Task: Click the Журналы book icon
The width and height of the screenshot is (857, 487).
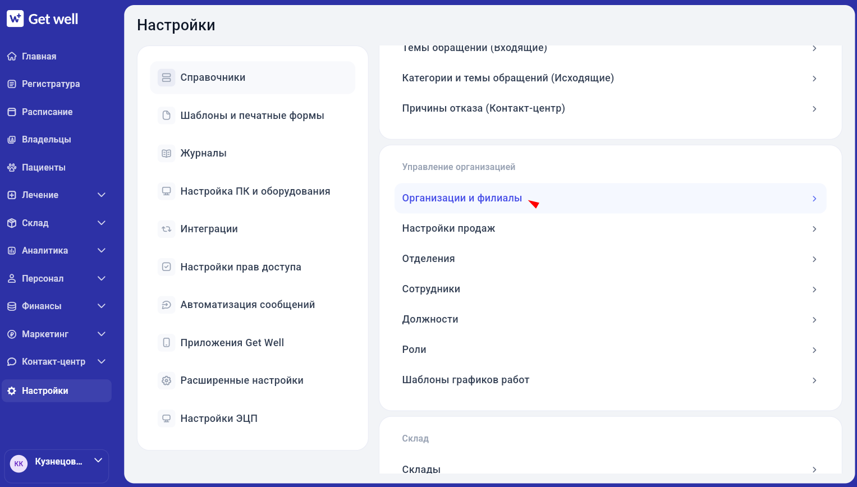Action: (x=167, y=153)
